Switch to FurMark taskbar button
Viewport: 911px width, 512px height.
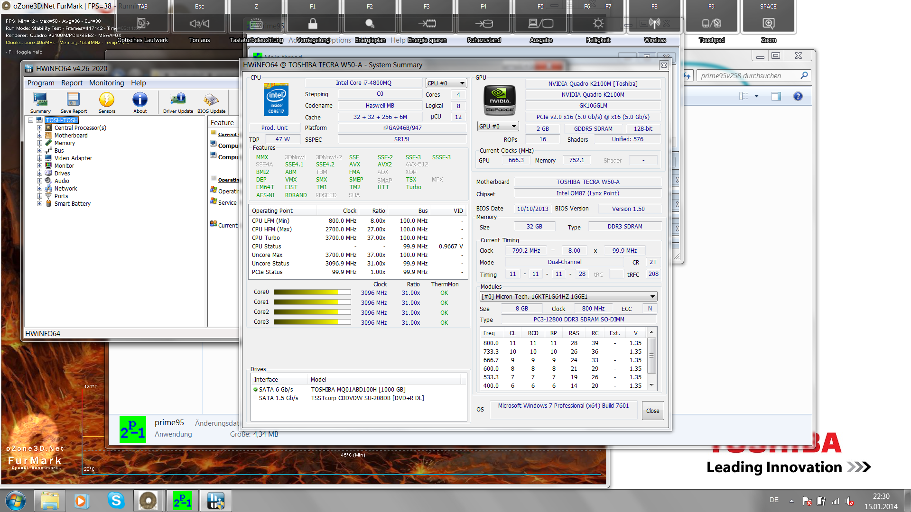click(x=149, y=501)
